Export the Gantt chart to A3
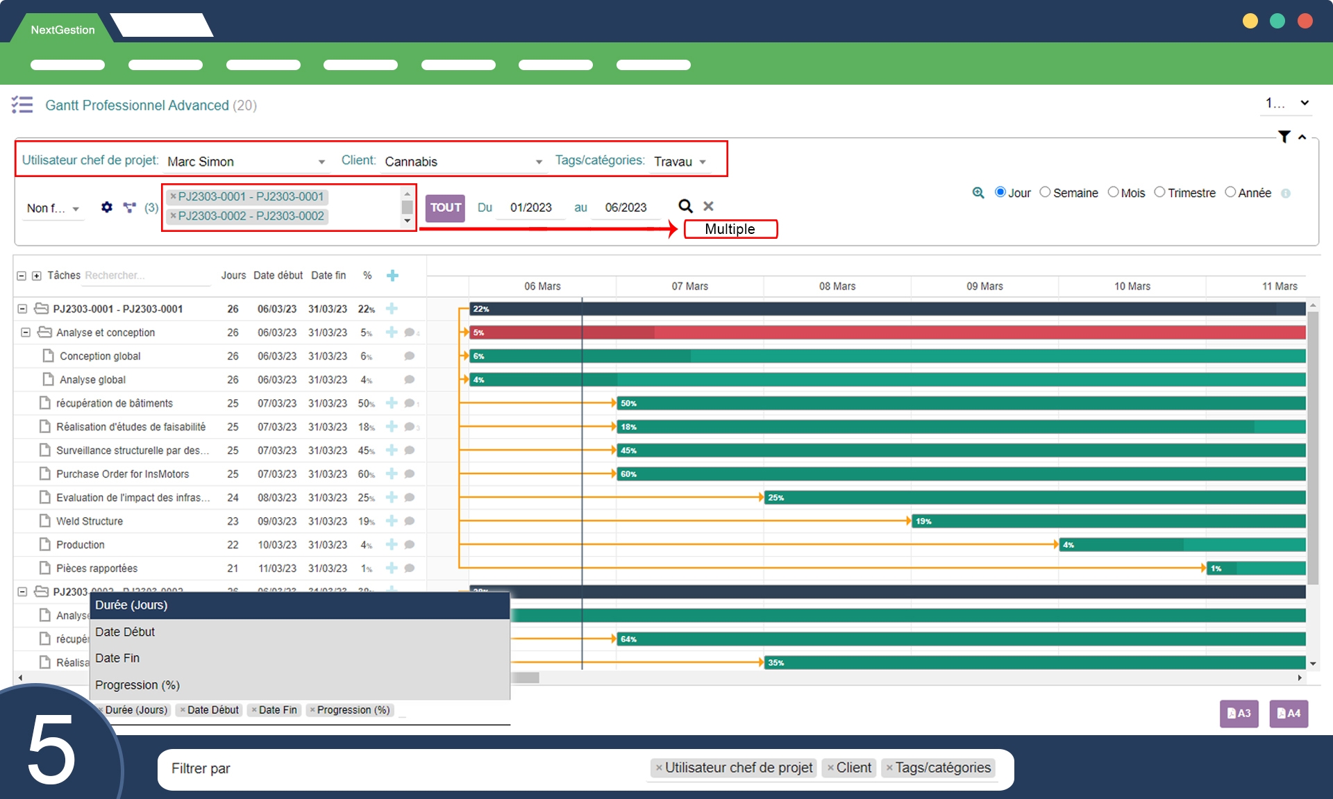The width and height of the screenshot is (1333, 799). click(x=1239, y=713)
